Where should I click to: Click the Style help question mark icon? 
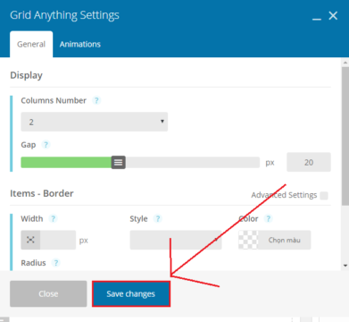tap(158, 218)
